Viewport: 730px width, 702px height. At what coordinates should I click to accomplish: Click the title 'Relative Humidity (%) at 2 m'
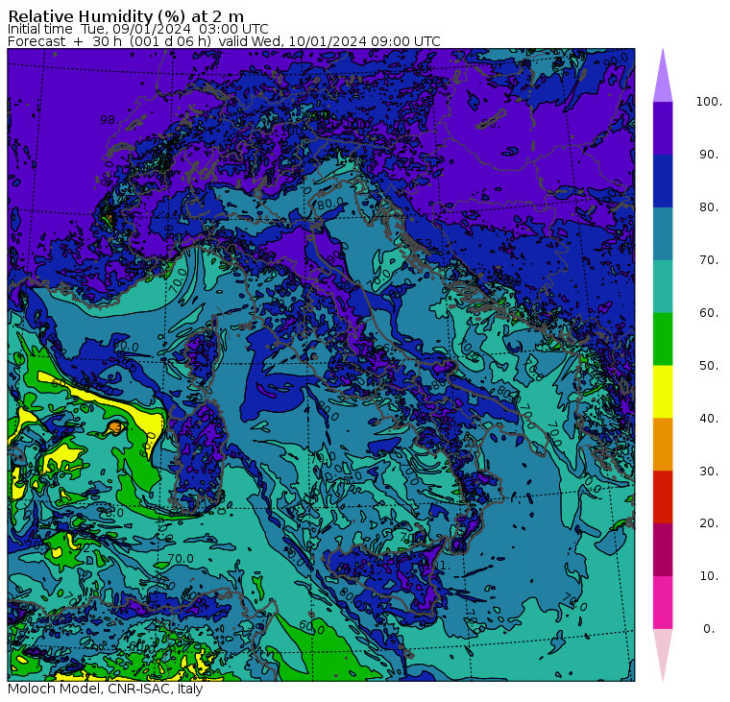(x=126, y=16)
